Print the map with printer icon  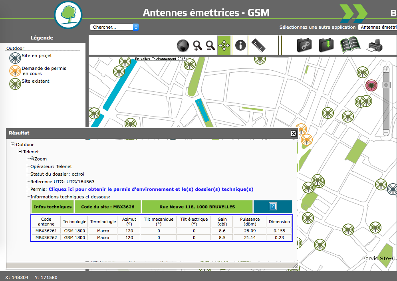[375, 46]
